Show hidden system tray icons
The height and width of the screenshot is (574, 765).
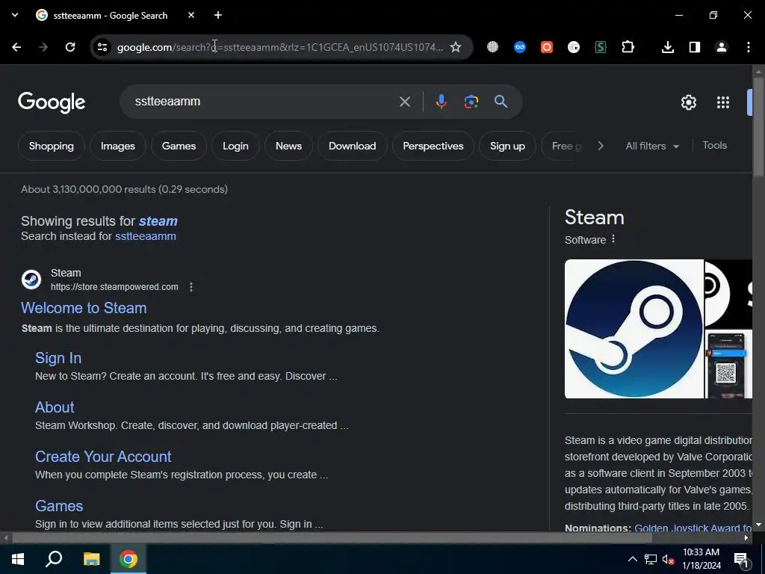(x=632, y=559)
